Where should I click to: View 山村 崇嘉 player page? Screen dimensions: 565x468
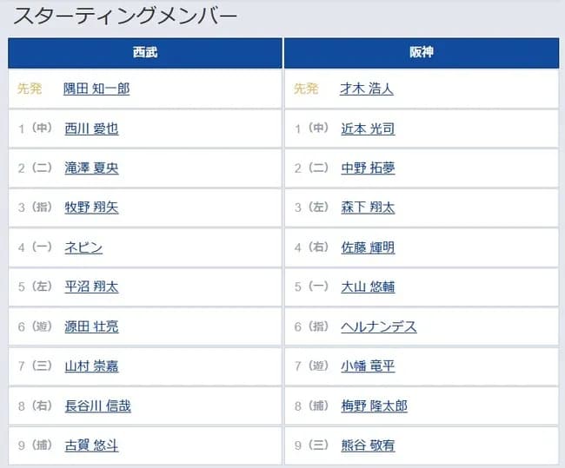coord(91,366)
